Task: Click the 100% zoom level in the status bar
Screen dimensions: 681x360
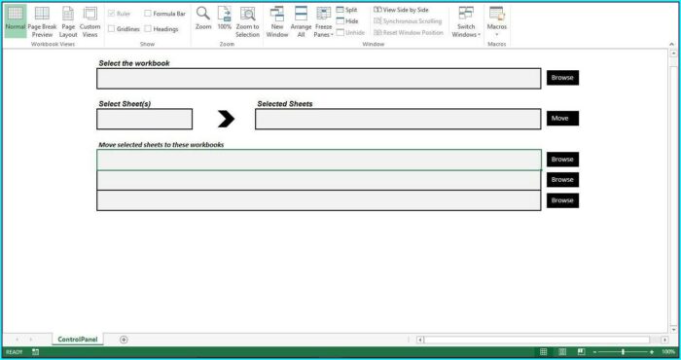Action: coord(668,352)
